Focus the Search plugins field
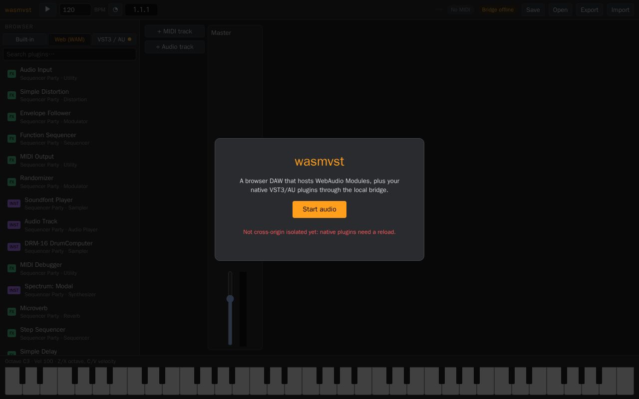The height and width of the screenshot is (399, 639). [69, 54]
